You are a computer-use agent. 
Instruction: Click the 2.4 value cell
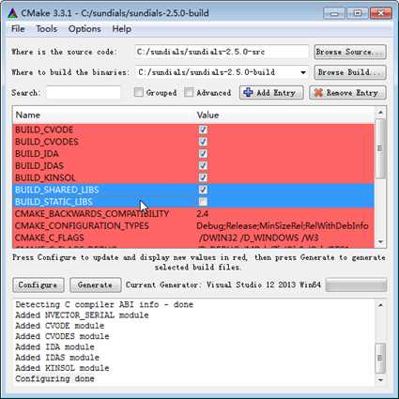[x=203, y=214]
